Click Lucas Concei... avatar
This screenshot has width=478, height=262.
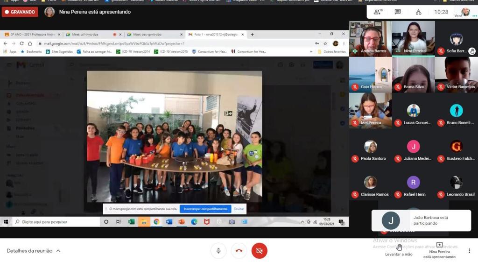tap(414, 110)
